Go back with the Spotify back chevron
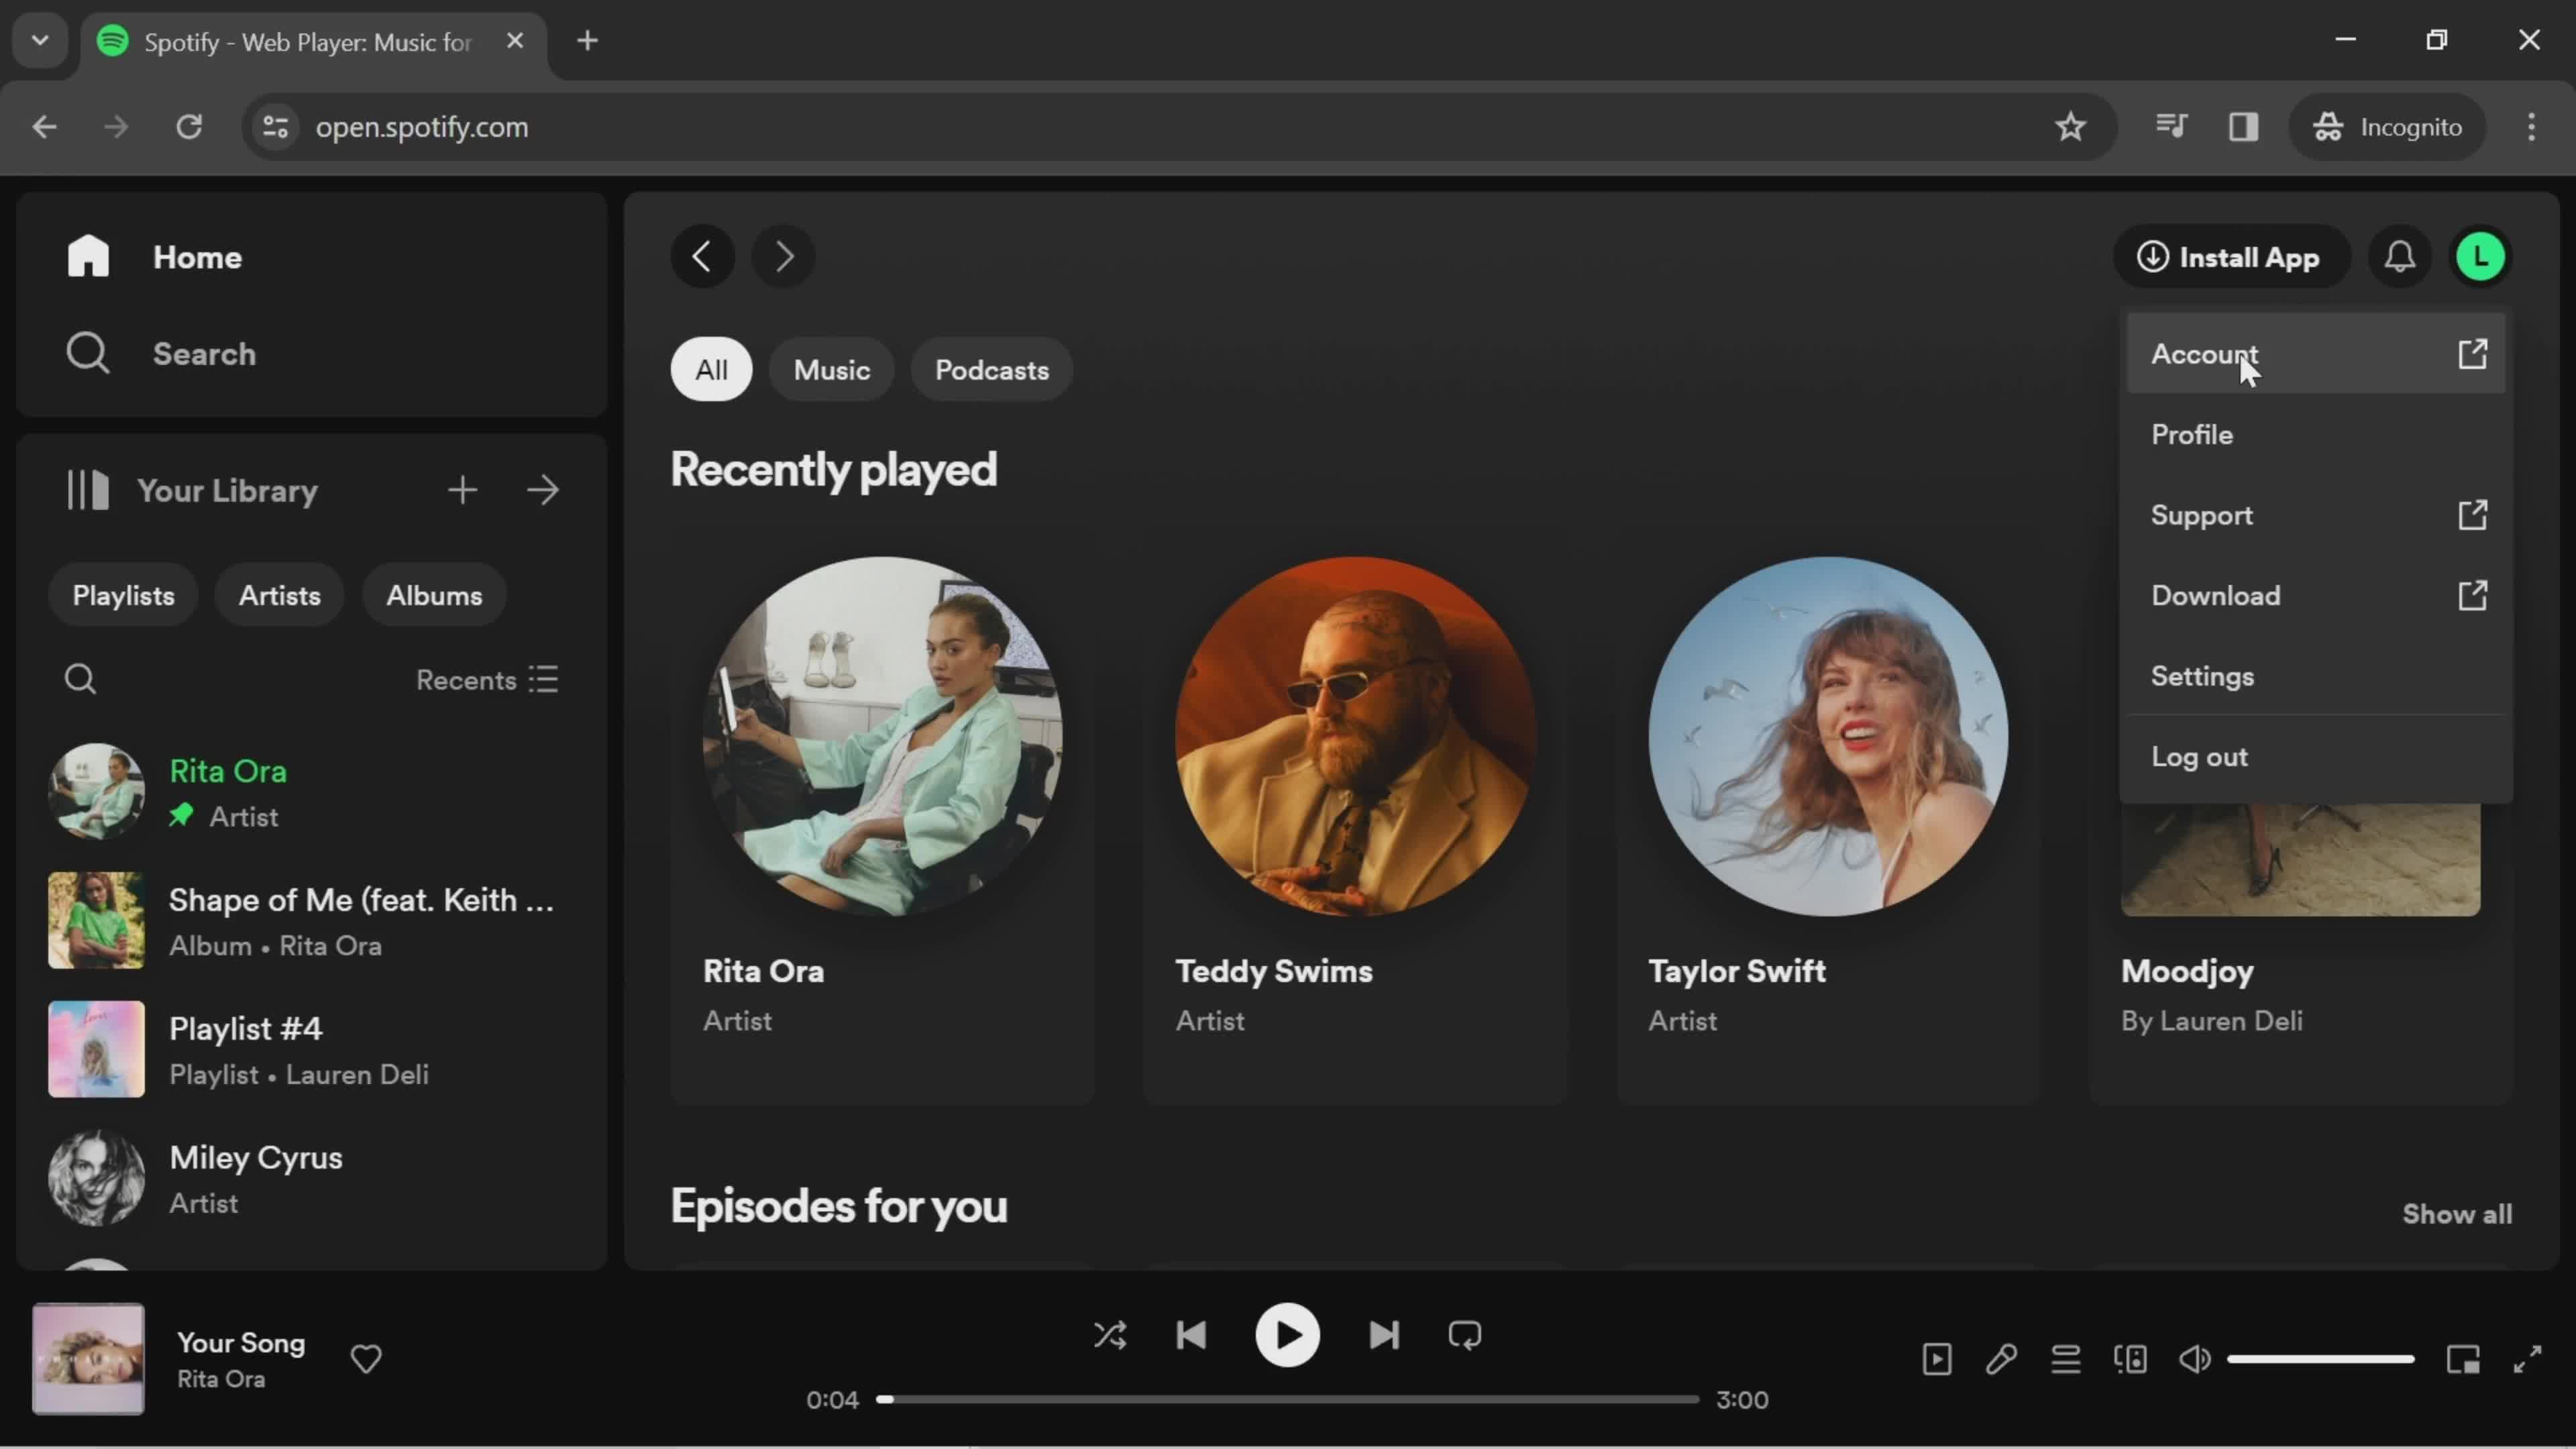Image resolution: width=2576 pixels, height=1449 pixels. [702, 257]
